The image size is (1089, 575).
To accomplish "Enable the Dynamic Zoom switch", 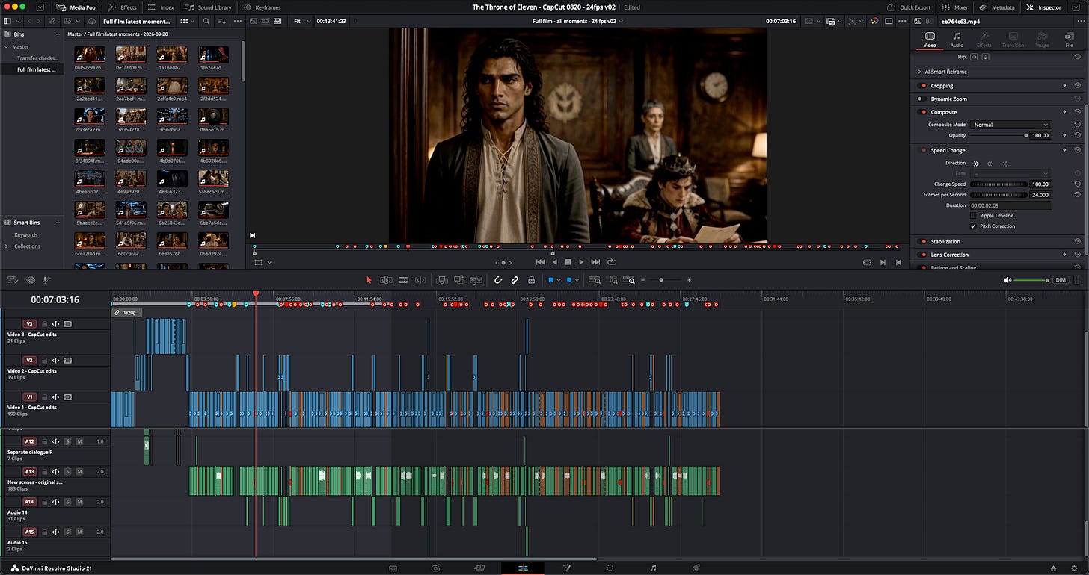I will coord(923,99).
